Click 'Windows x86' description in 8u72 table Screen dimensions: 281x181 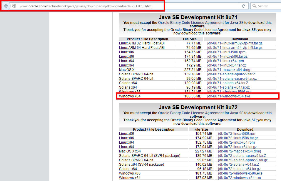pos(130,173)
